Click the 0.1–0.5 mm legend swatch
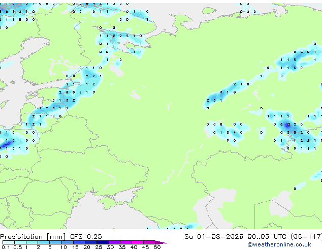The width and height of the screenshot is (322, 249). pos(9,242)
